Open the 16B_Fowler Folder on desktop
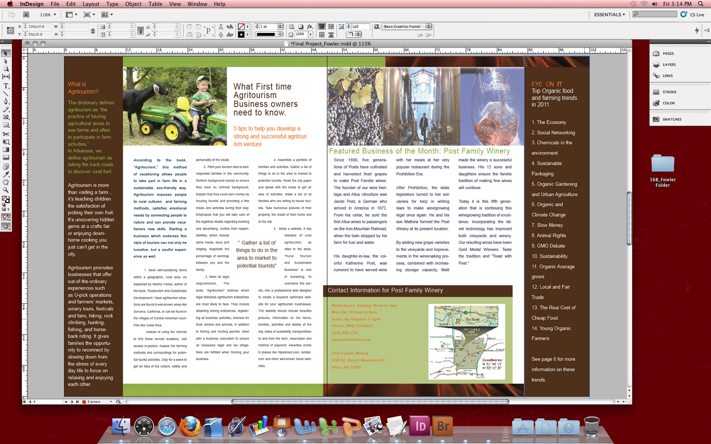This screenshot has width=711, height=444. [663, 170]
